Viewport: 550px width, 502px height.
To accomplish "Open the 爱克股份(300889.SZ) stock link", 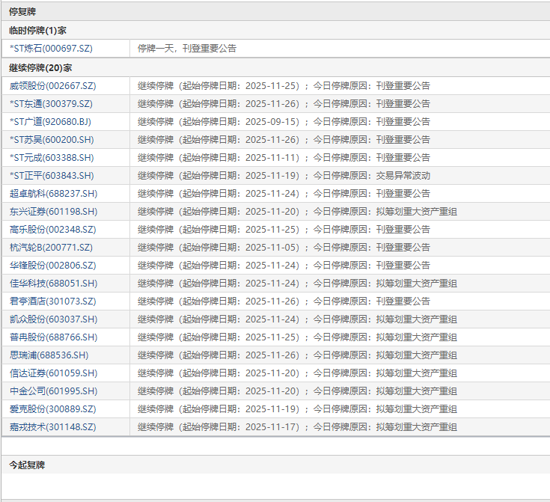I will [52, 409].
